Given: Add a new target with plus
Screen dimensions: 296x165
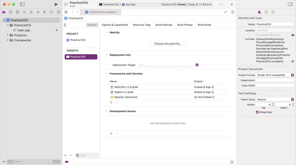Looking at the screenshot, I should tap(65, 155).
